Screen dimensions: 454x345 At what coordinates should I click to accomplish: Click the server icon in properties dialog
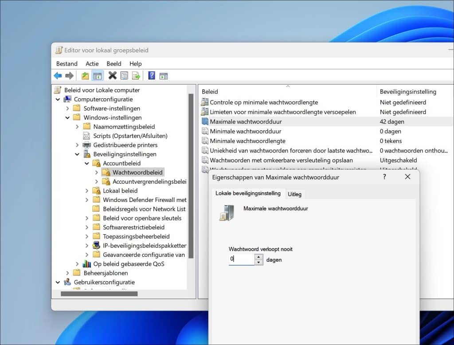tap(227, 213)
